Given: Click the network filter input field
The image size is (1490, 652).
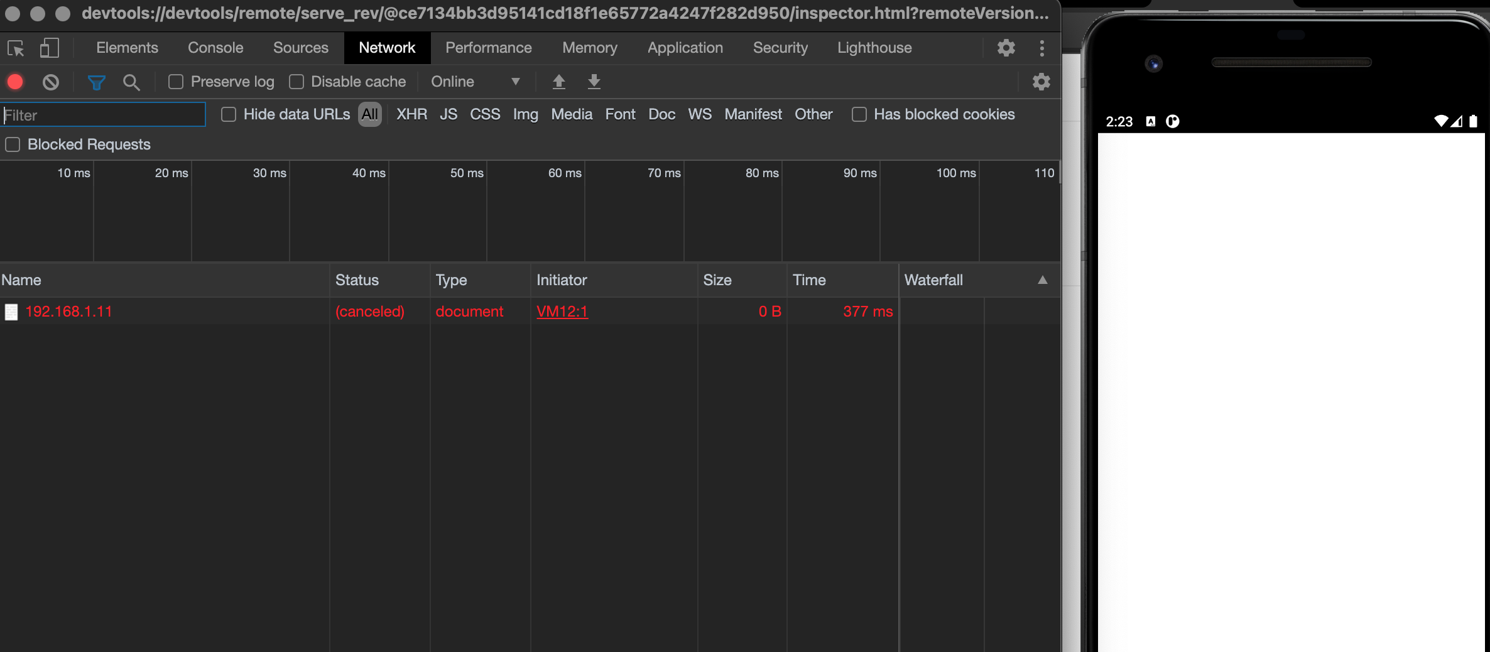Looking at the screenshot, I should (x=104, y=114).
